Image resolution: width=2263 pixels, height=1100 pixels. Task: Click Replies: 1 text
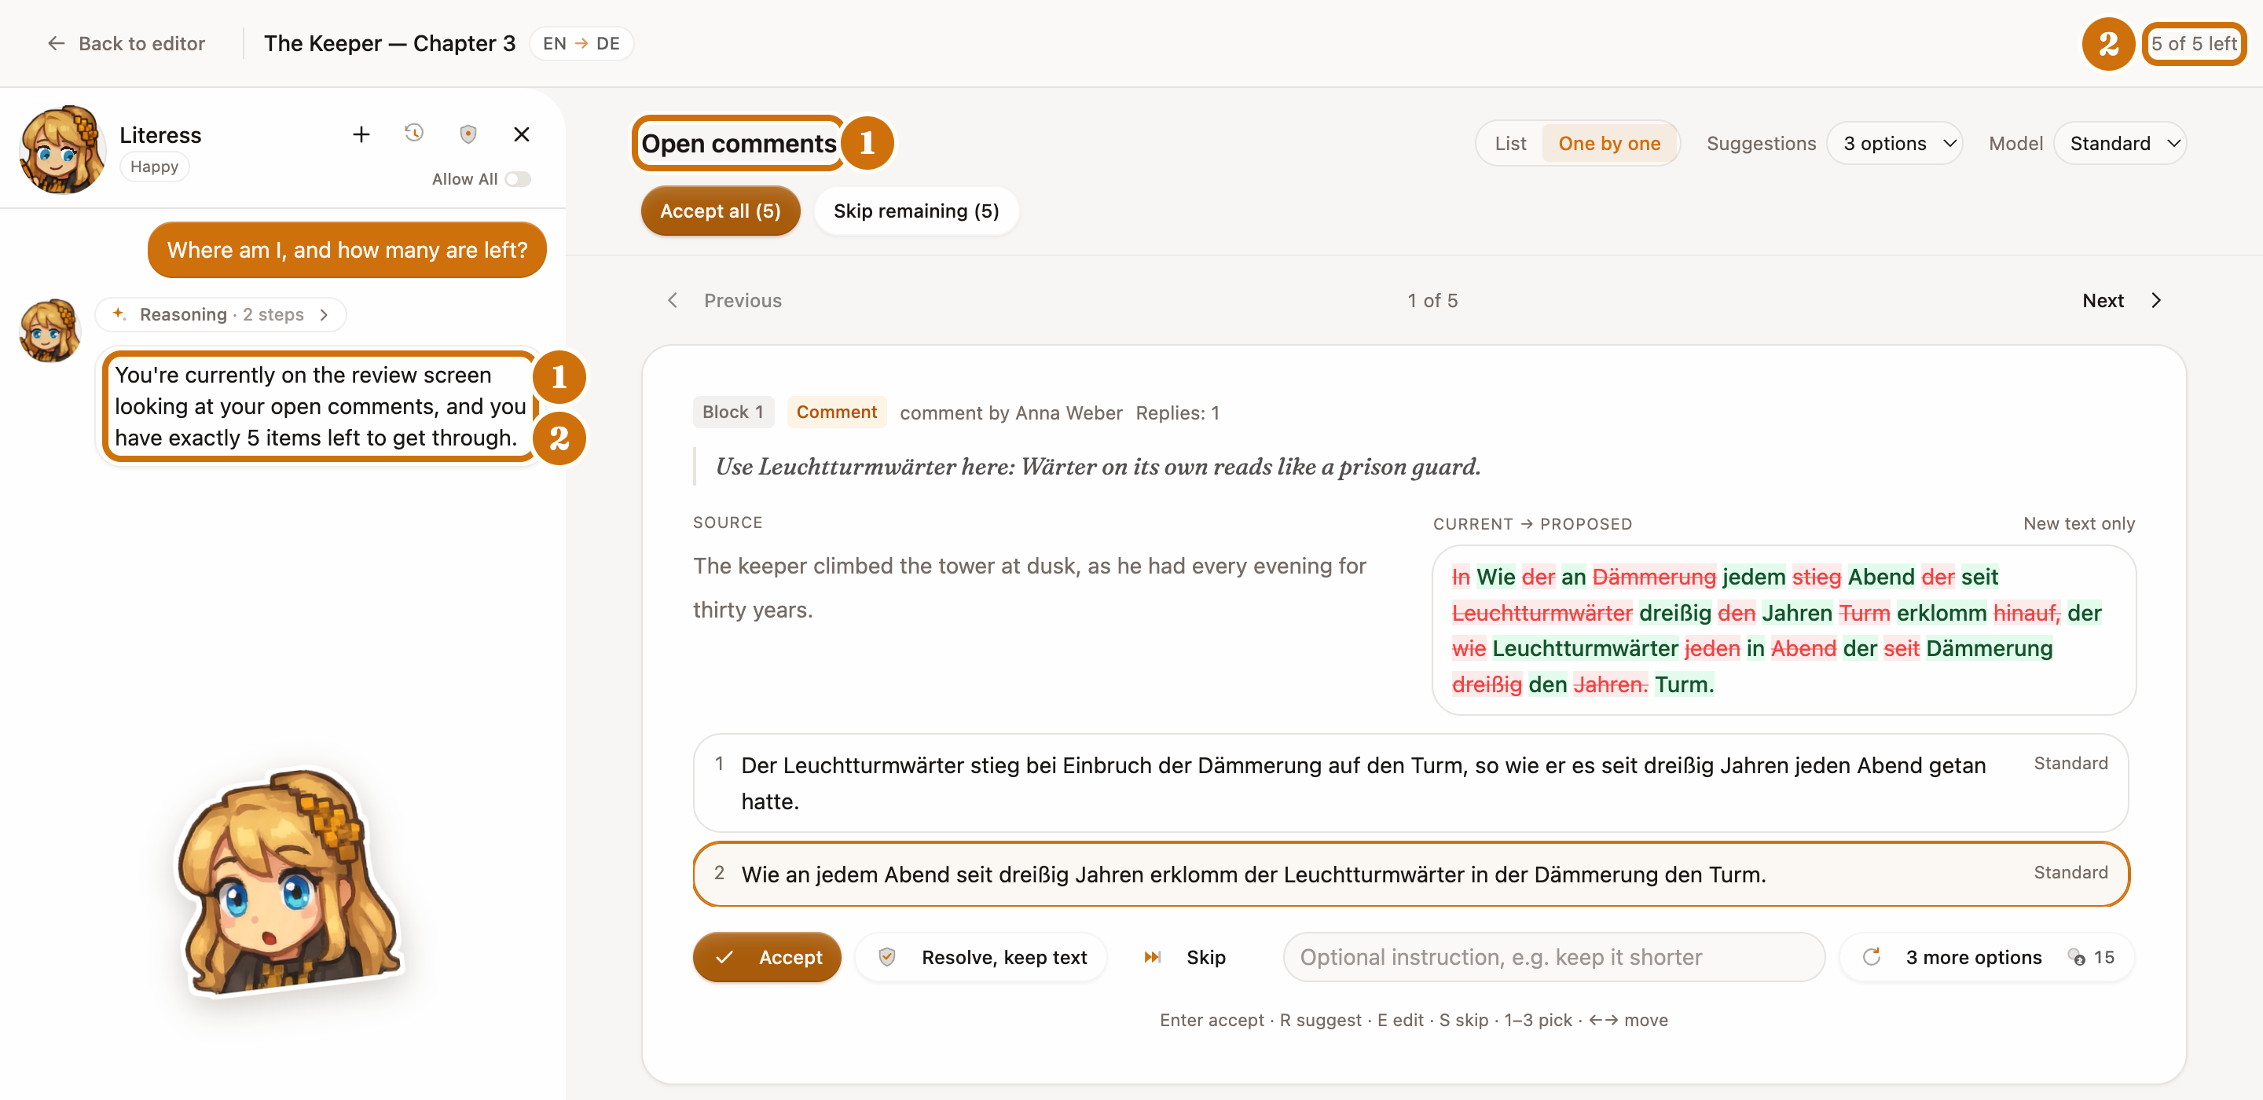pyautogui.click(x=1177, y=413)
